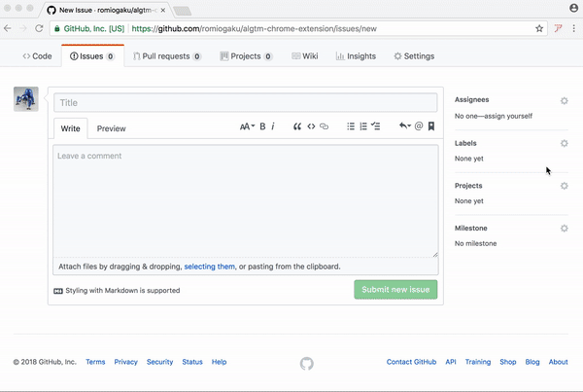583x392 pixels.
Task: Open the Labels gear menu
Action: pos(564,143)
